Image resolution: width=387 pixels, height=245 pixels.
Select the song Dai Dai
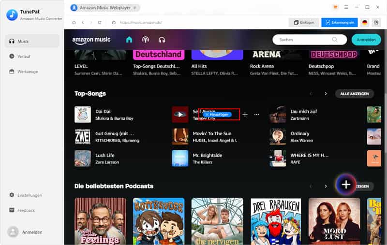103,112
